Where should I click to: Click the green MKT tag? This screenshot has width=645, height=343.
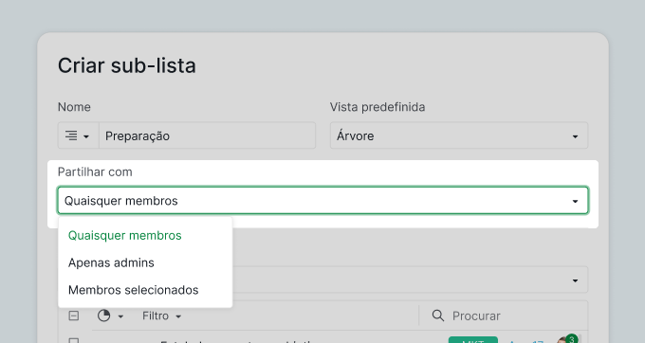473,340
